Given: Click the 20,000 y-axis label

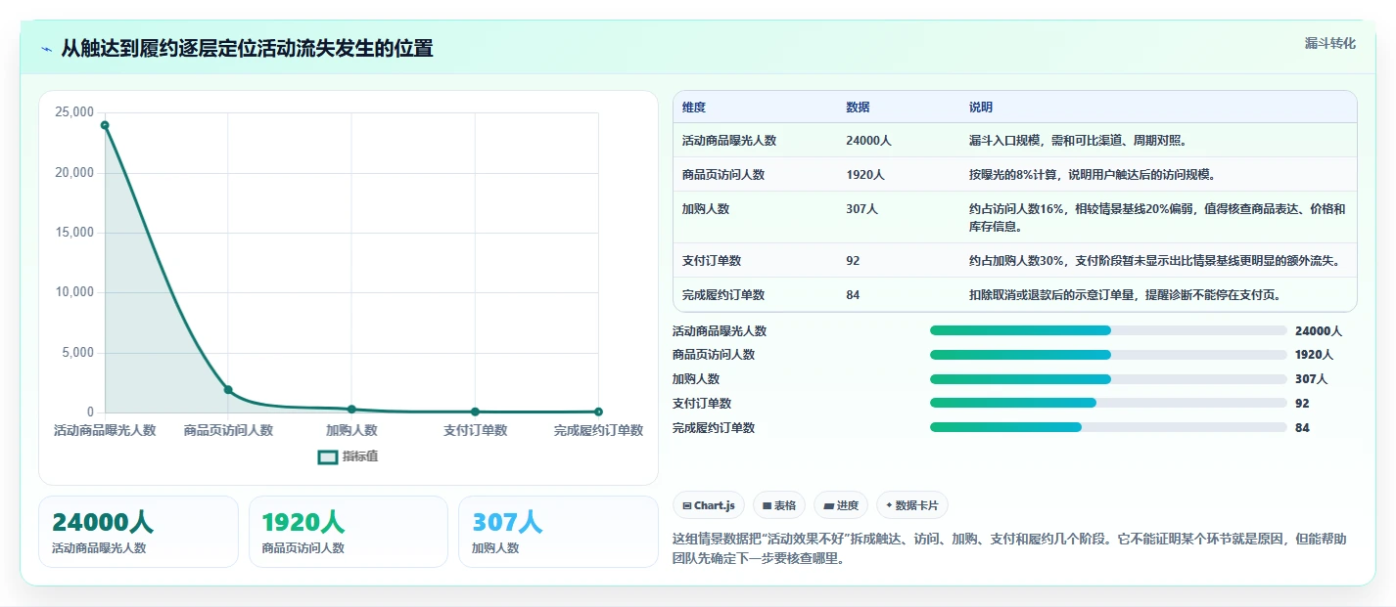Looking at the screenshot, I should [x=74, y=173].
